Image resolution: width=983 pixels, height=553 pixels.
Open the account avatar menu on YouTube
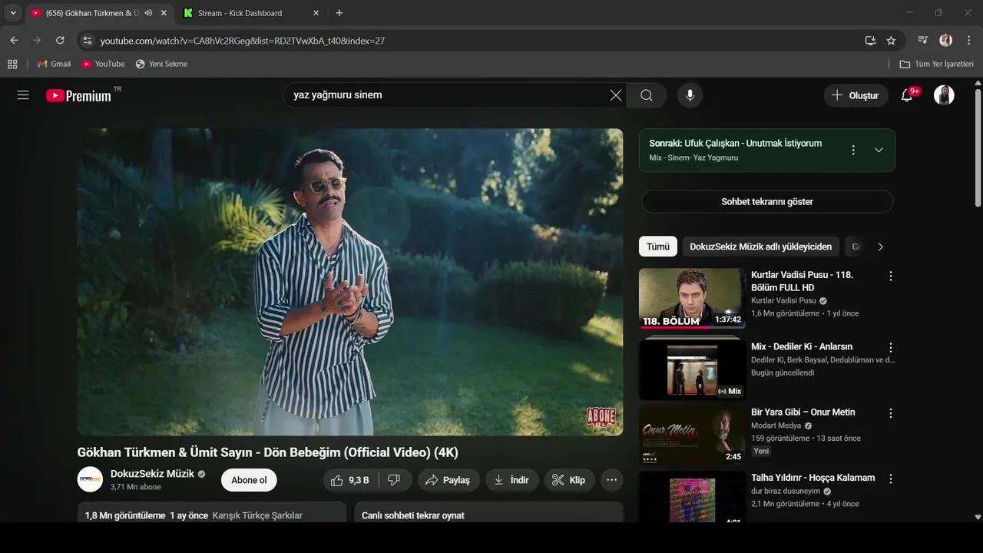[x=944, y=95]
